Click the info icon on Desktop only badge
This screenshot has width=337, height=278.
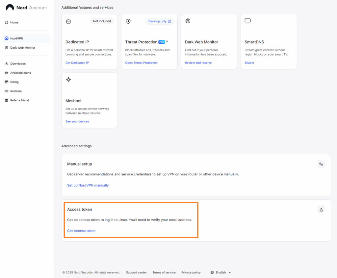click(x=169, y=21)
